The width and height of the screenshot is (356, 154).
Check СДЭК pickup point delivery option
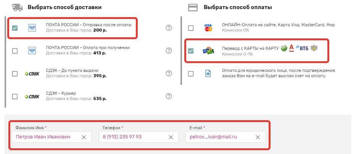click(x=15, y=74)
